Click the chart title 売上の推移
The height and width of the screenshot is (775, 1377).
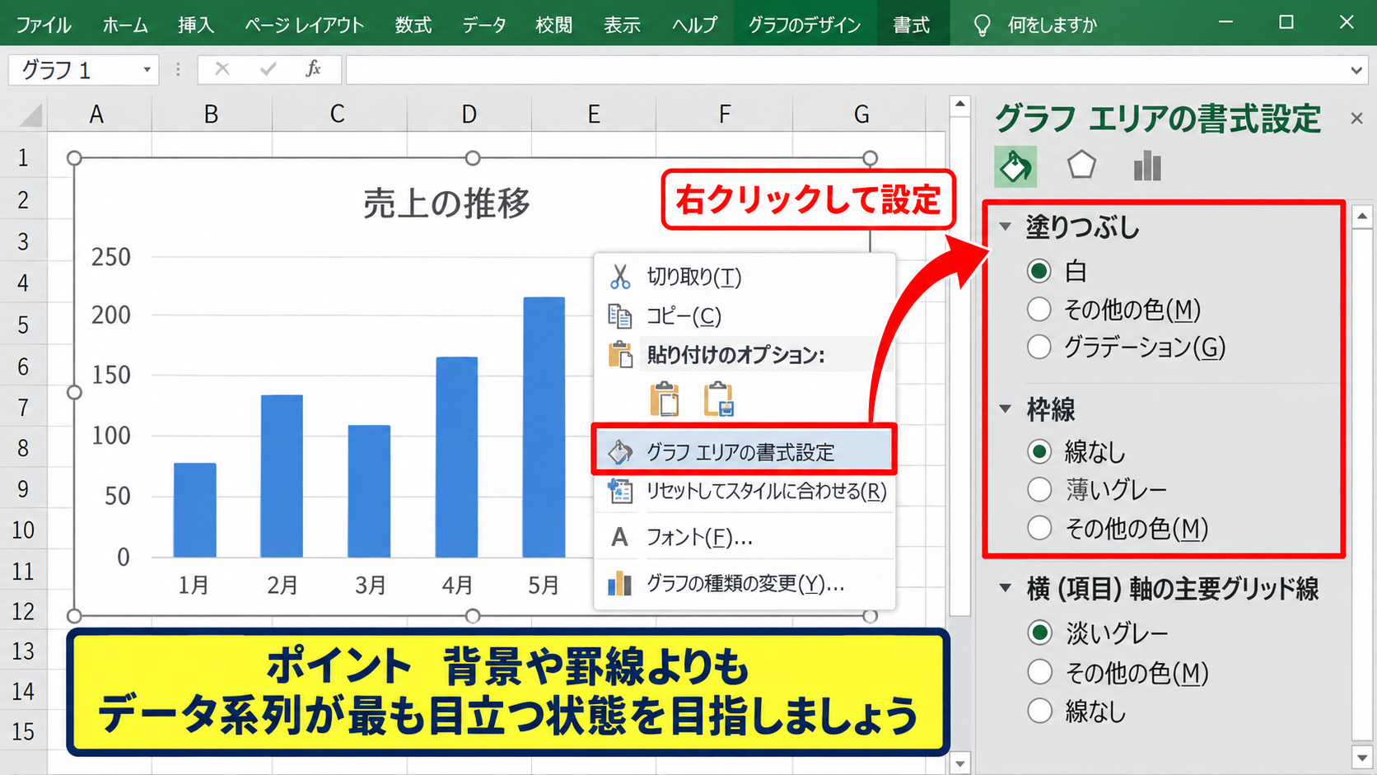coord(446,203)
